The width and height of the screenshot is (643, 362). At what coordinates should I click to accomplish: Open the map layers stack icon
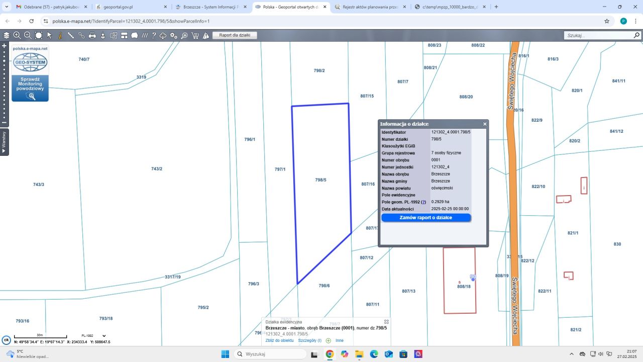[6, 35]
